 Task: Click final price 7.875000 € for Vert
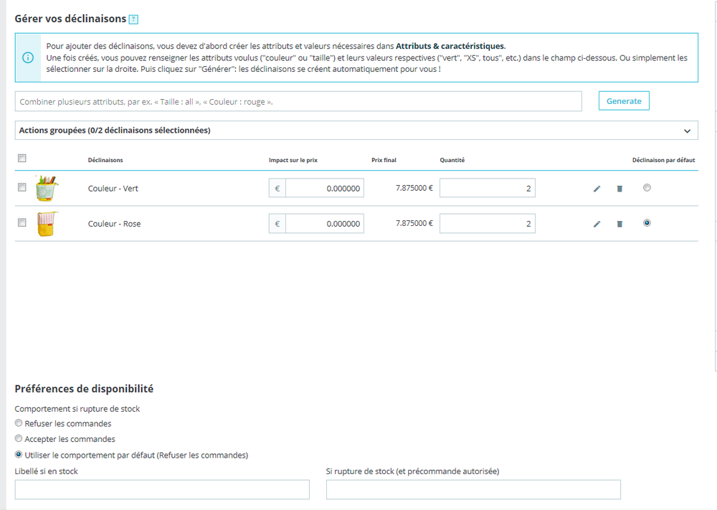pyautogui.click(x=414, y=188)
